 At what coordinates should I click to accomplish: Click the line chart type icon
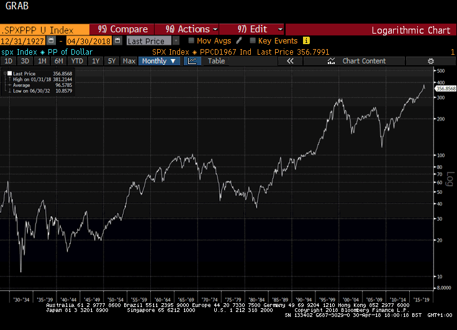coord(192,61)
